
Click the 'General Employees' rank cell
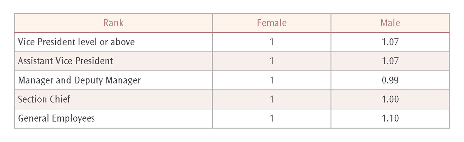coord(56,119)
